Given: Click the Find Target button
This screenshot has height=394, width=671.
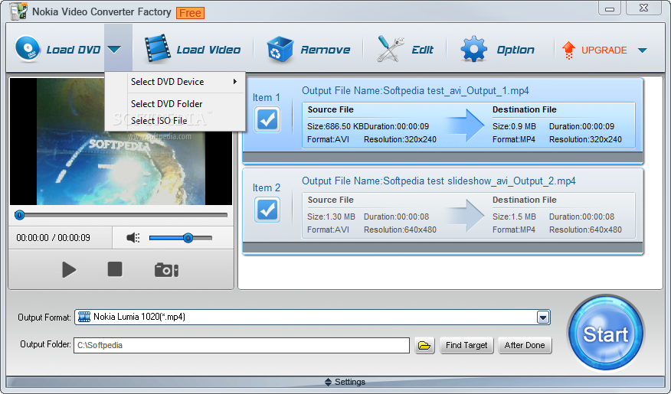Looking at the screenshot, I should tap(466, 345).
